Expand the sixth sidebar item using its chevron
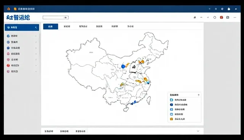Image resolution: width=244 pixels, height=140 pixels. coord(36,65)
